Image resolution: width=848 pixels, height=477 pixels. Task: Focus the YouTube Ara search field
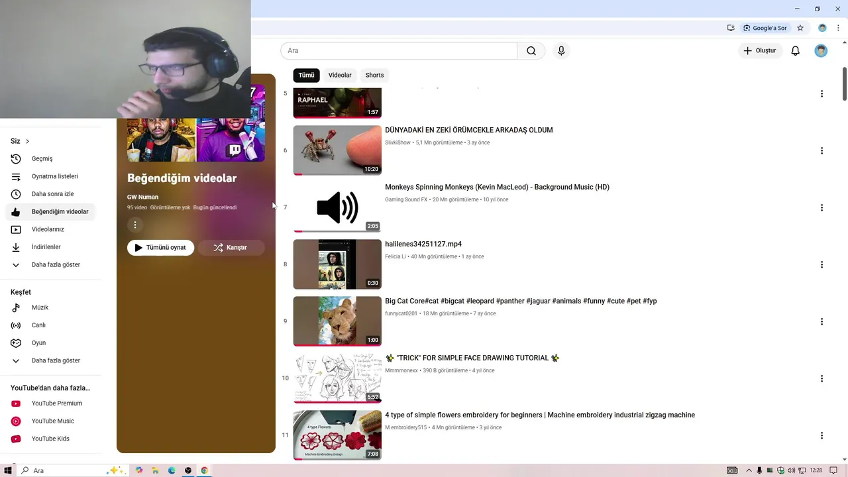coord(399,51)
